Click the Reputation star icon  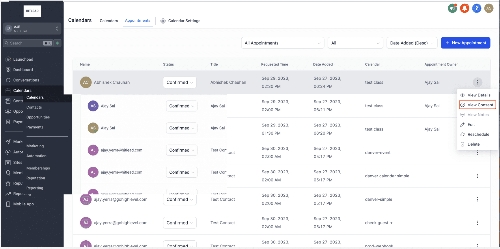[8, 183]
